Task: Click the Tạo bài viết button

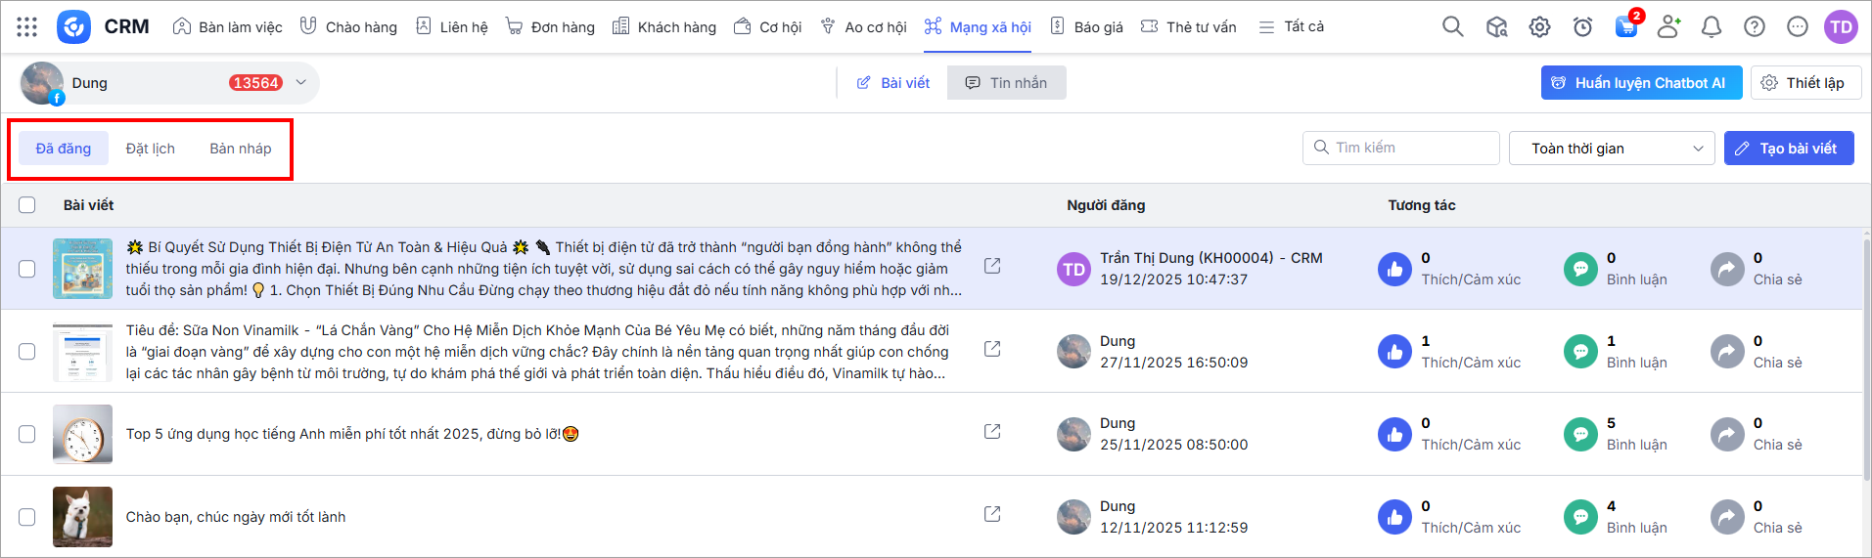Action: click(x=1788, y=149)
